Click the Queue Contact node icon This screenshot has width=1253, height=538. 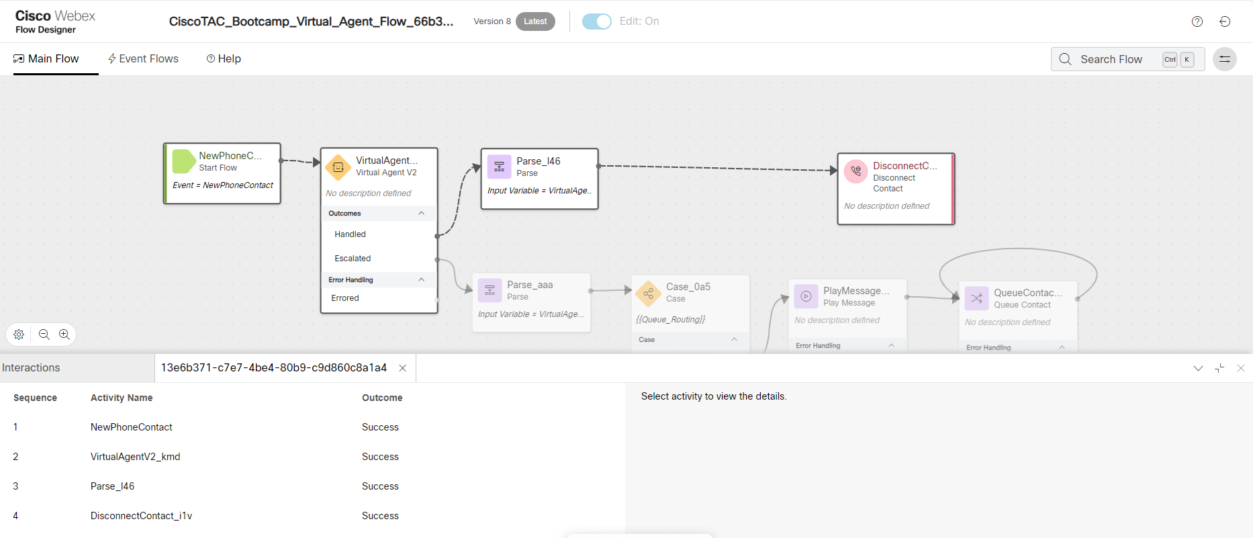tap(976, 298)
